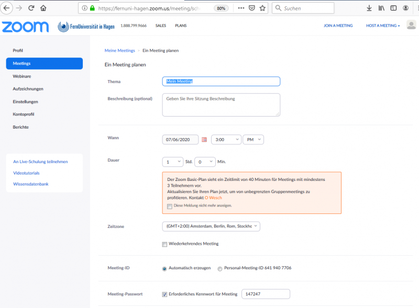Open the Zeitzone timezone dropdown
419x308 pixels.
click(211, 226)
